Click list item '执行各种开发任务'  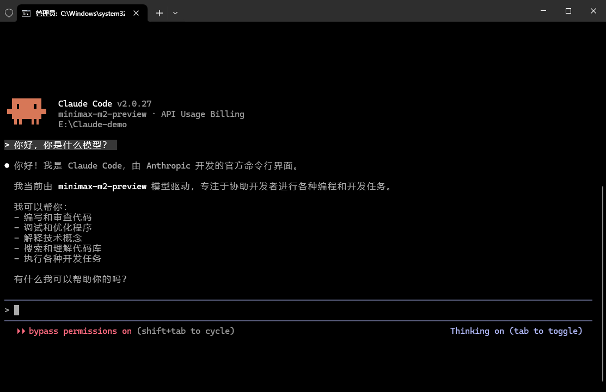coord(63,258)
